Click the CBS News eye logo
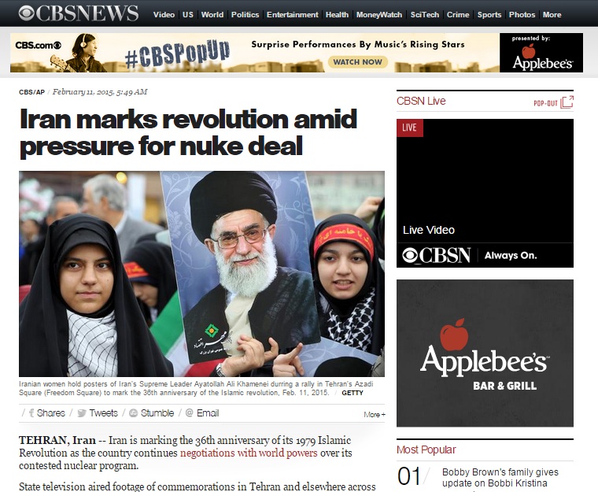This screenshot has width=598, height=492. 26,13
